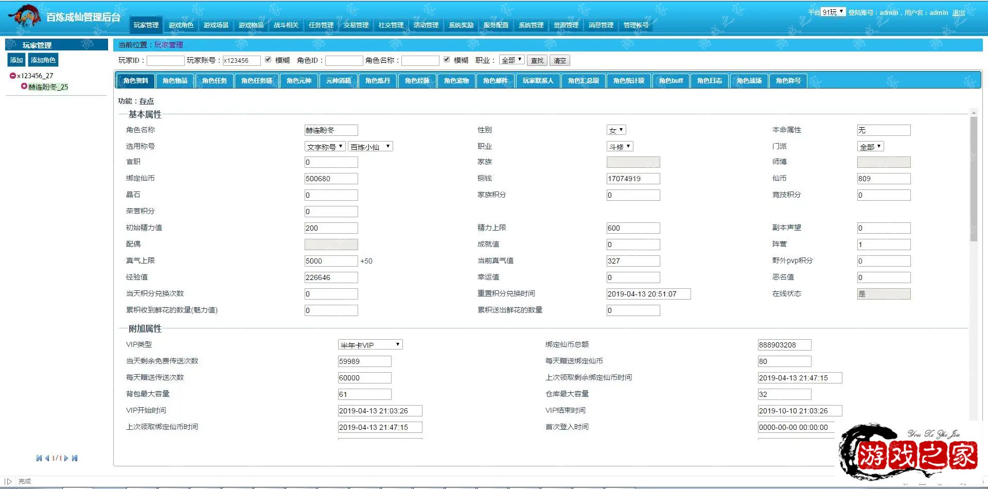Jump to last page in pagination
Viewport: 988px width, 489px height.
click(75, 458)
